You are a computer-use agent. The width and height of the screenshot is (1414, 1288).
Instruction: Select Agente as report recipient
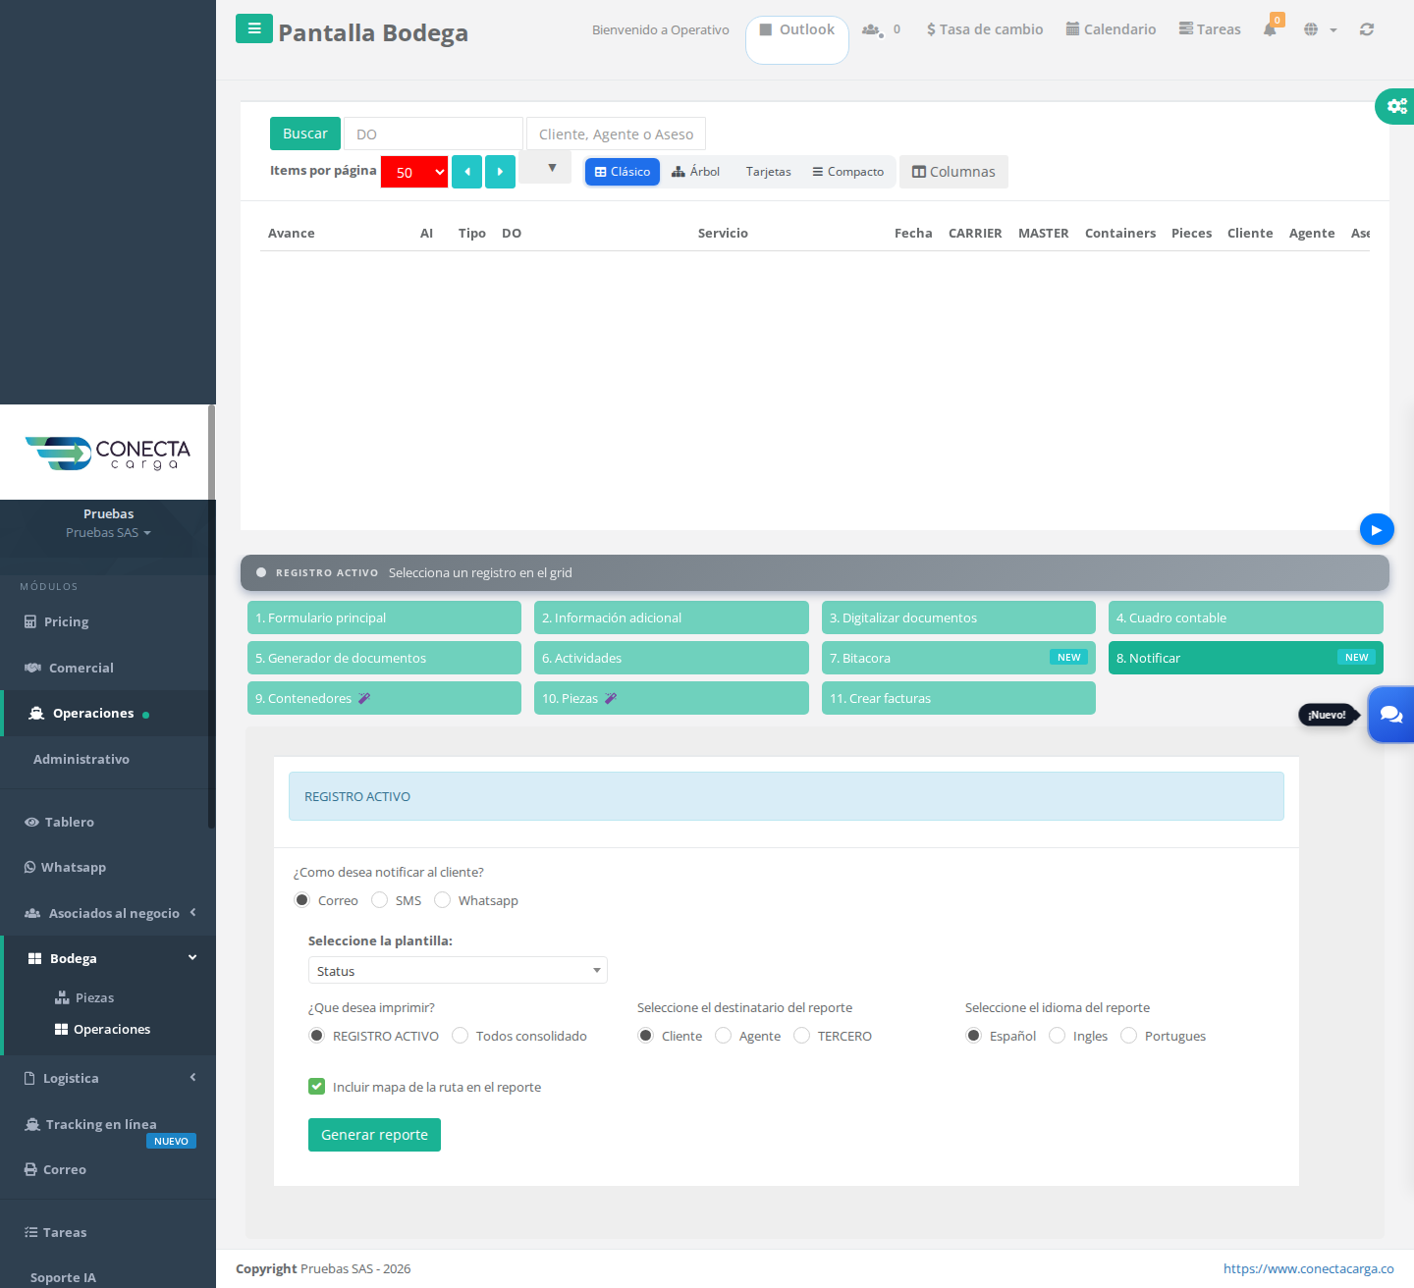(724, 1036)
